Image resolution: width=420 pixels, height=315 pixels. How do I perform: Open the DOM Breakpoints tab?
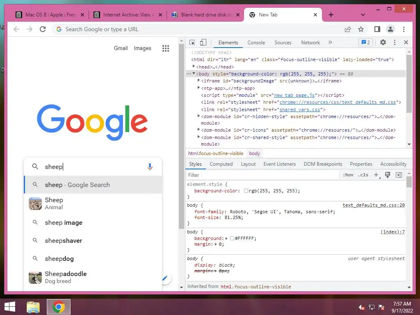(323, 164)
